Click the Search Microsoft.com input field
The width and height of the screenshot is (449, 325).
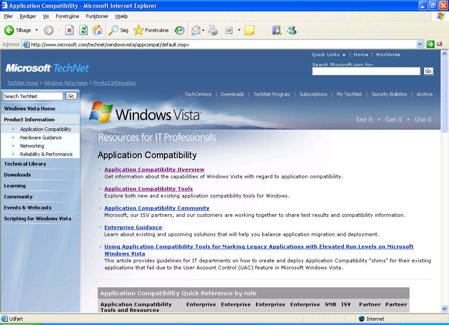pos(366,71)
